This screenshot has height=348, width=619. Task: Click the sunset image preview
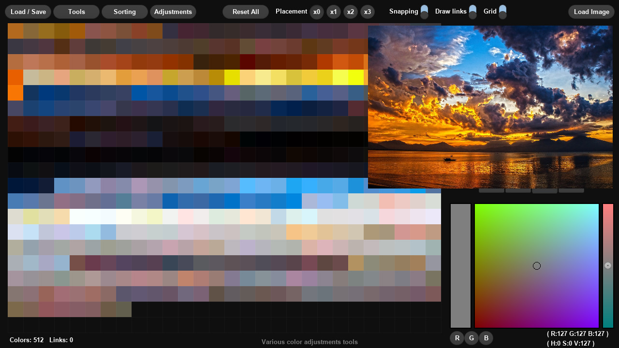tap(490, 107)
